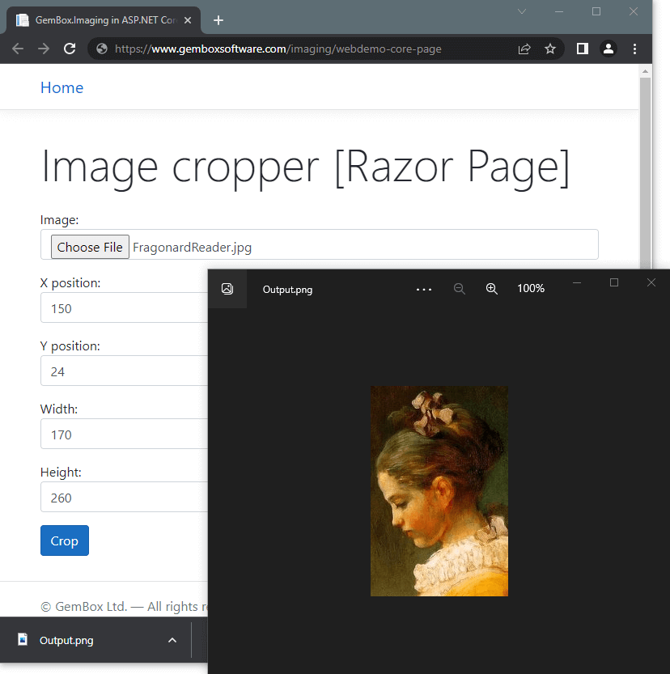Image resolution: width=670 pixels, height=674 pixels.
Task: Zoom in on Output.png image
Action: 491,289
